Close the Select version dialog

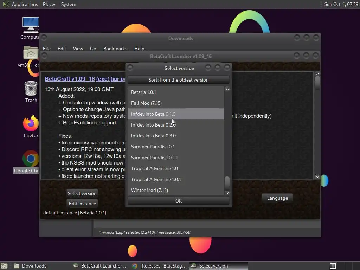click(227, 67)
